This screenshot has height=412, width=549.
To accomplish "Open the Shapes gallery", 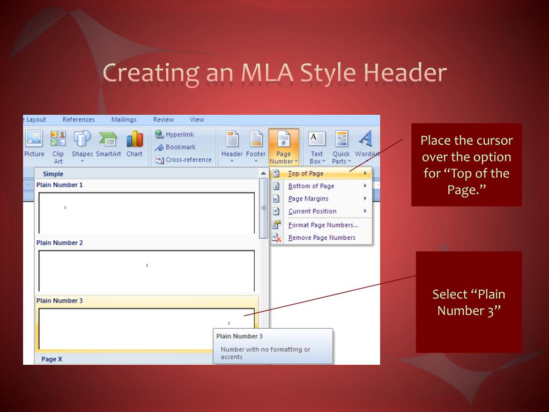I will (x=82, y=146).
